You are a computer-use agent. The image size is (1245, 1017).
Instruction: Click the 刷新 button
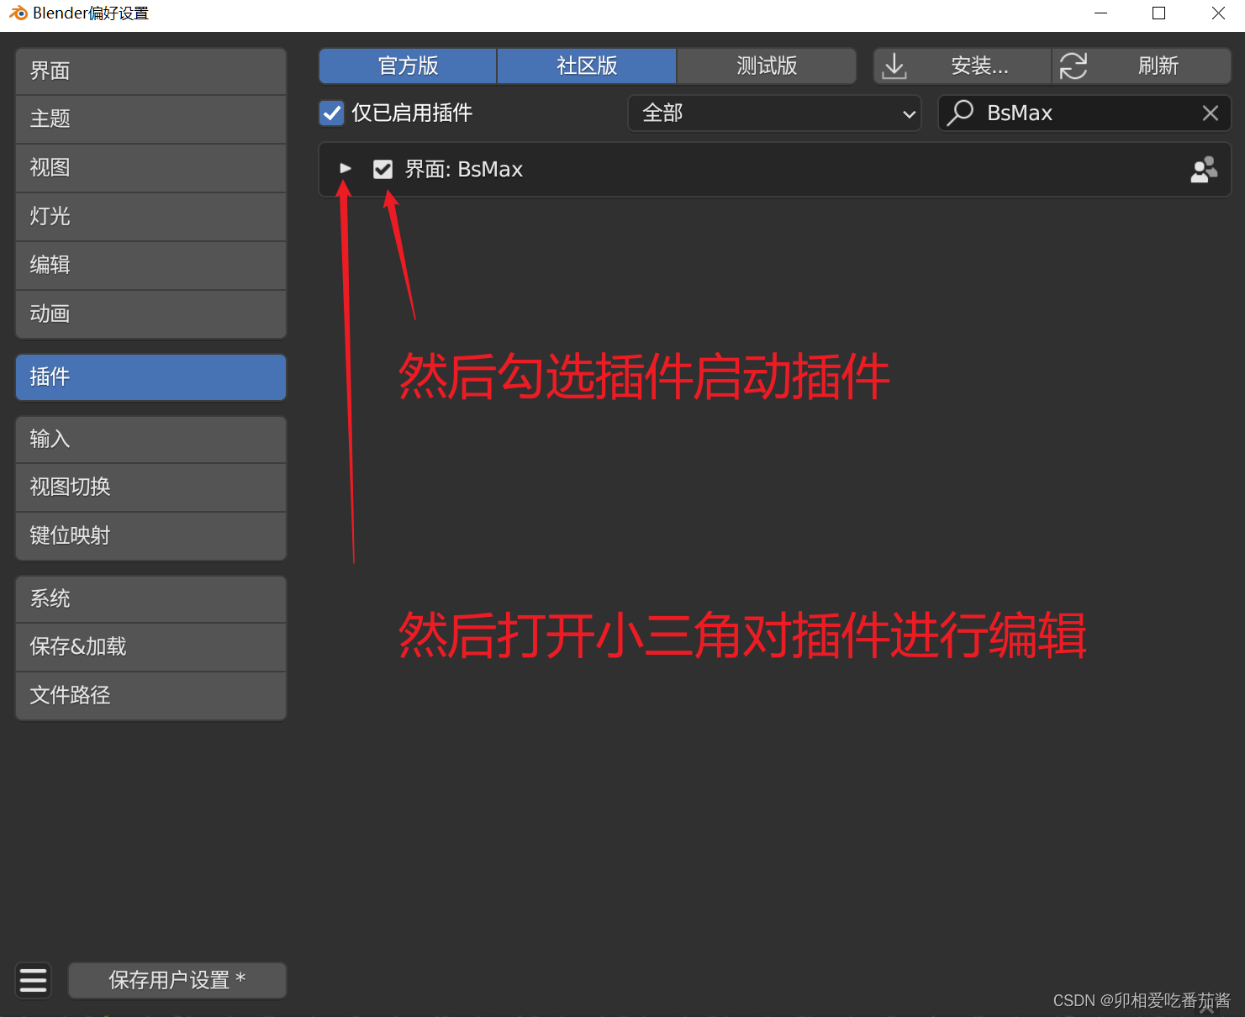pos(1142,66)
